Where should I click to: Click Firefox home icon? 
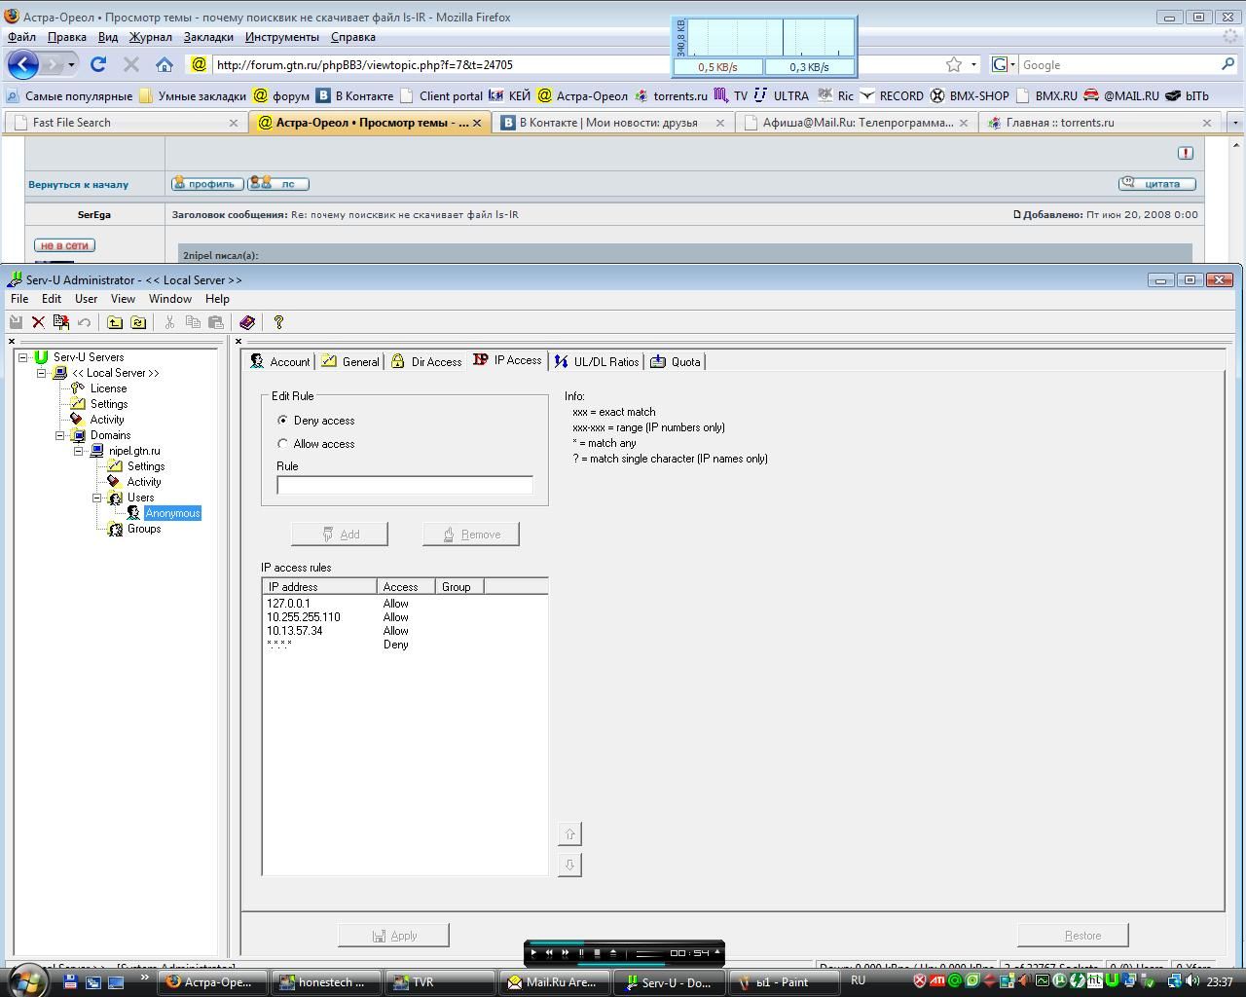point(165,65)
